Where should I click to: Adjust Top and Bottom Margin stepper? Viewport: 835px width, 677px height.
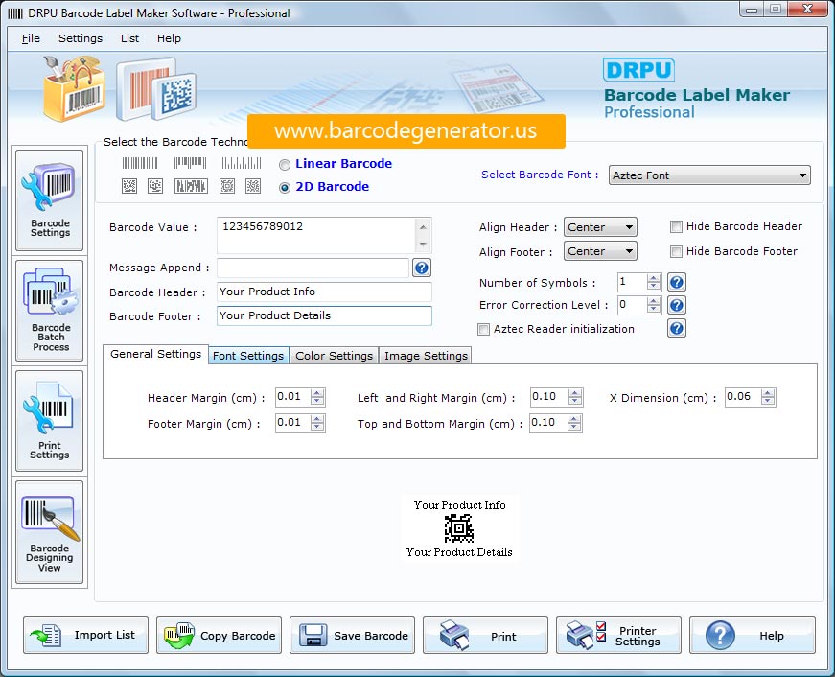click(x=573, y=423)
